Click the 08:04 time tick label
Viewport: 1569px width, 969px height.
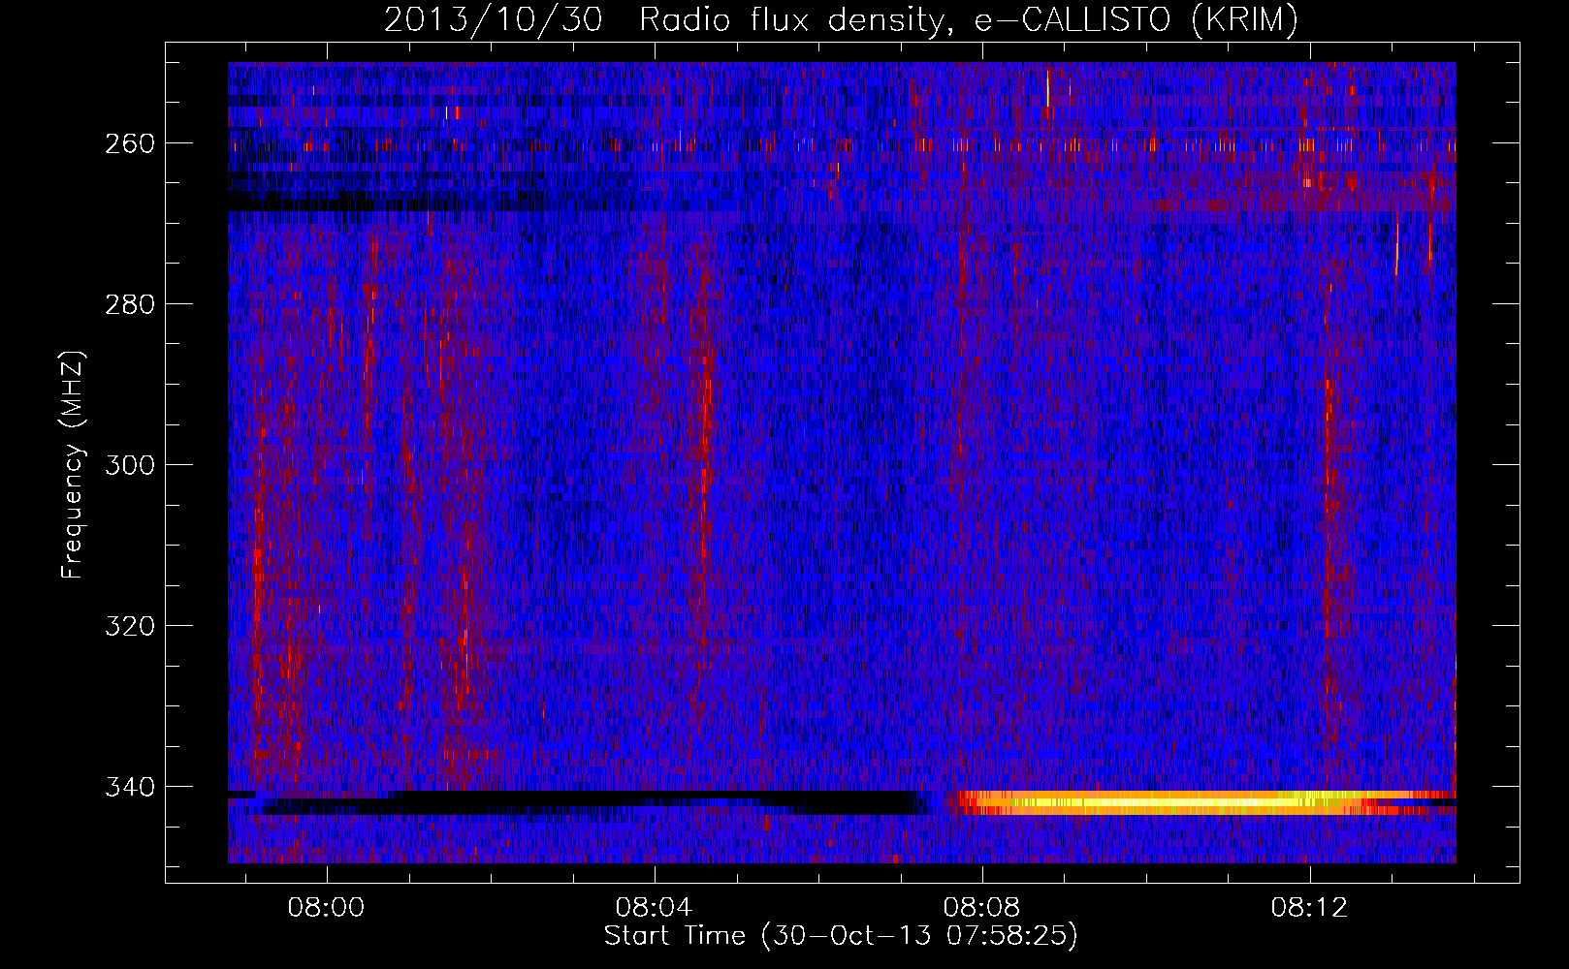(655, 908)
